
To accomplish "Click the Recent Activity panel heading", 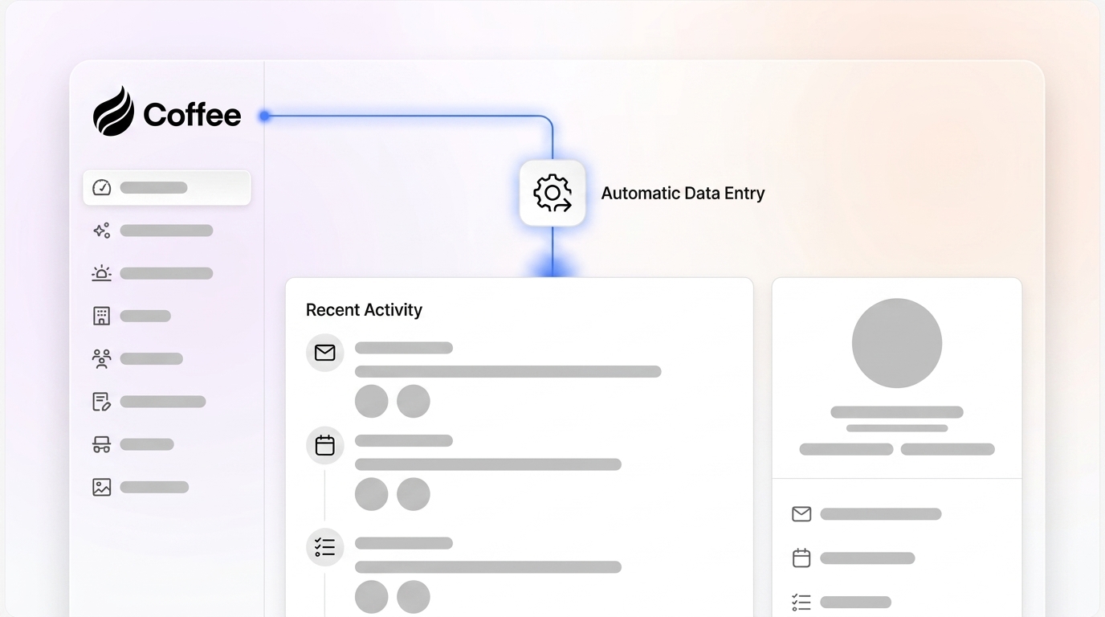I will (x=364, y=309).
